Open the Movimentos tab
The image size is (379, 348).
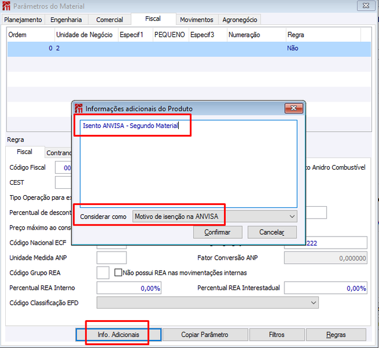[197, 20]
